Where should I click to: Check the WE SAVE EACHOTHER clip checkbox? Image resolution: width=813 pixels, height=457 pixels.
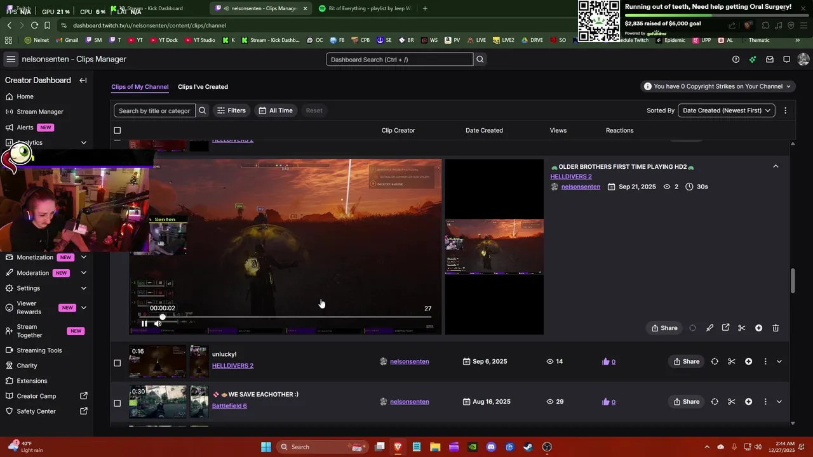click(117, 403)
